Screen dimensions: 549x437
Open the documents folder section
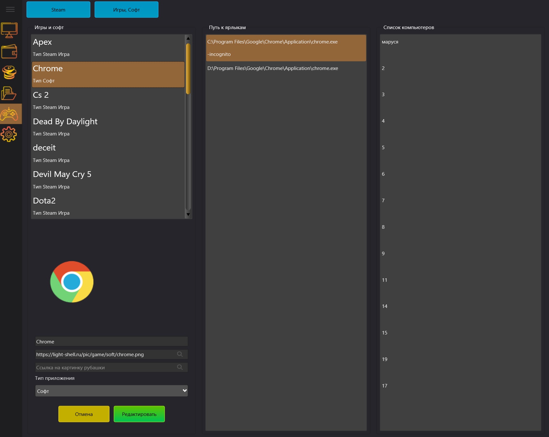tap(9, 93)
